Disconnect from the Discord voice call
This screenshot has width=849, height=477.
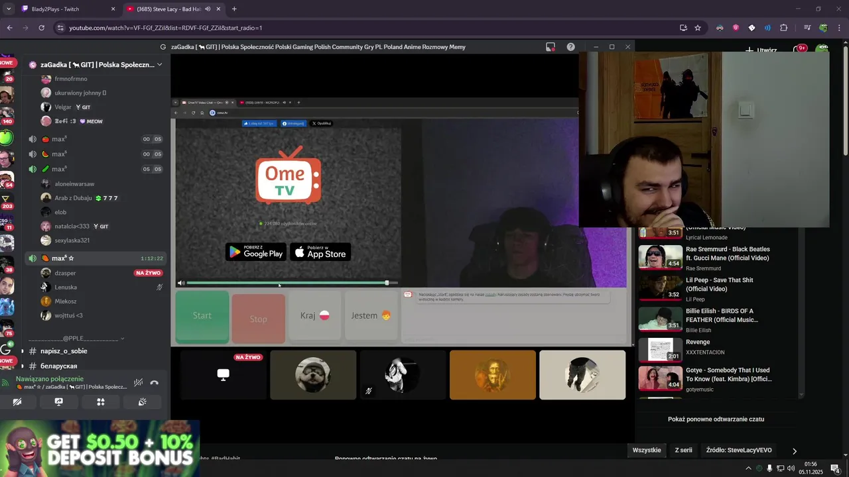pyautogui.click(x=154, y=383)
